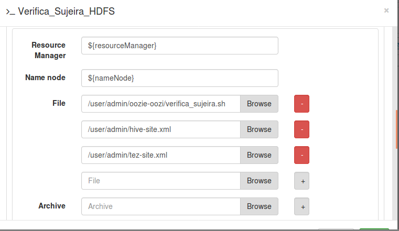Browse for an Archive
Viewport: 399px width, 231px height.
point(259,206)
